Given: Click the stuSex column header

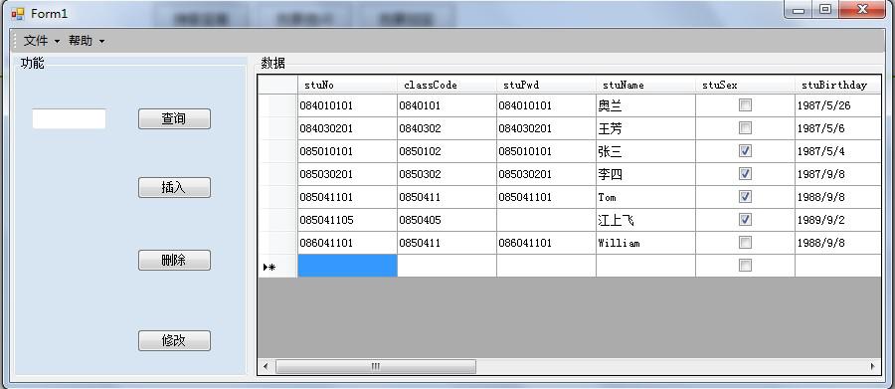Looking at the screenshot, I should pos(744,85).
